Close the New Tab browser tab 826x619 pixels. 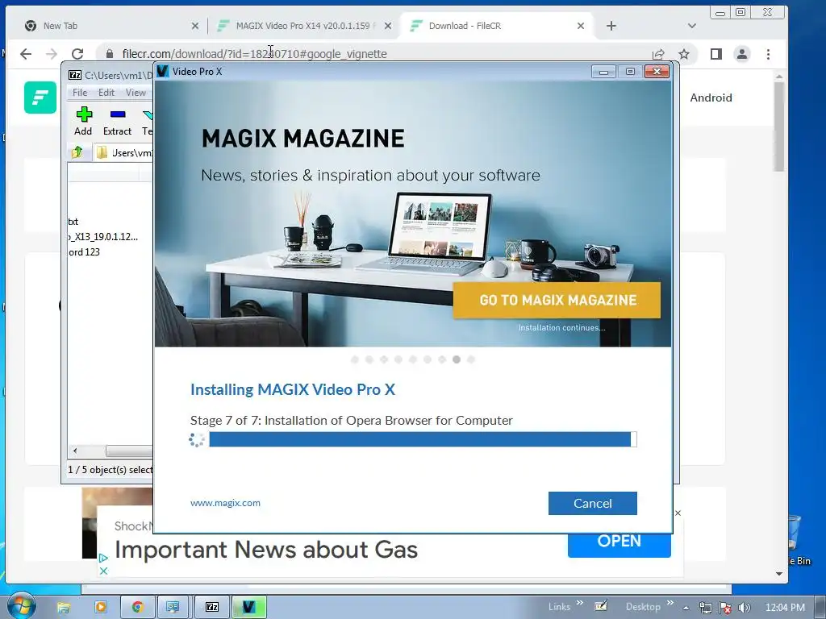point(195,26)
